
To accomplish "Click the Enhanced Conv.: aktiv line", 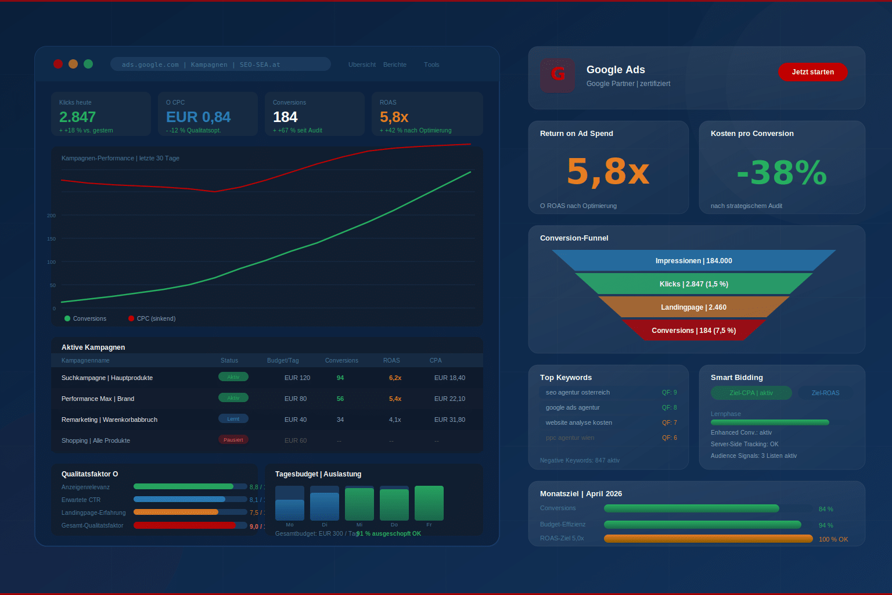I will point(741,432).
